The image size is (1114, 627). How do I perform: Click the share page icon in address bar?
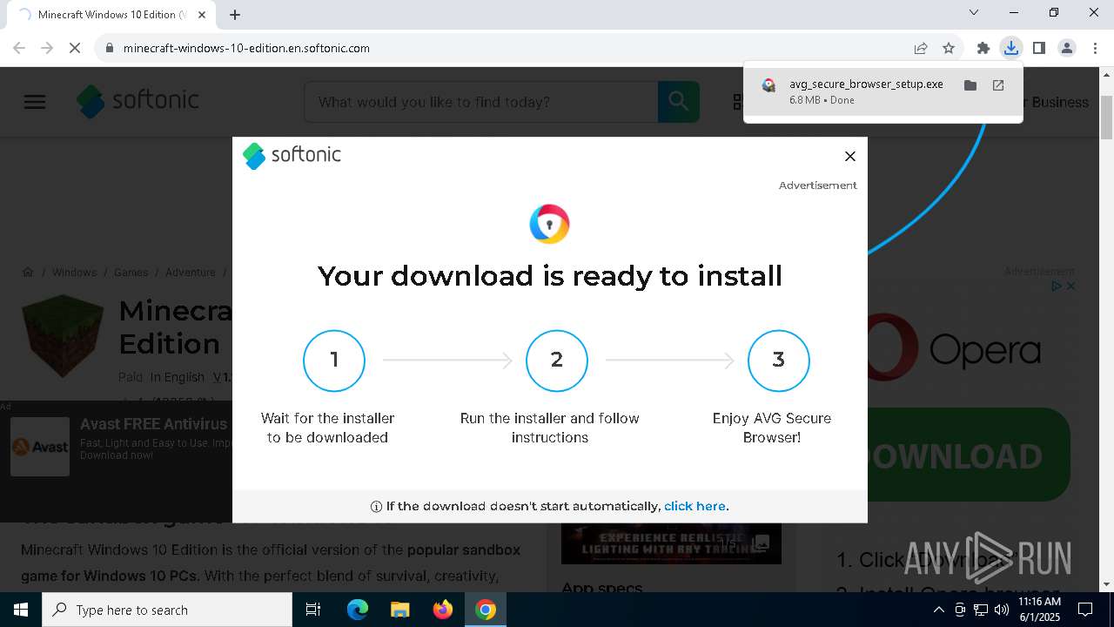[921, 48]
